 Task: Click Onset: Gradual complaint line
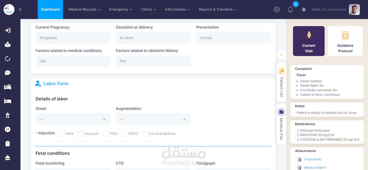click(311, 81)
